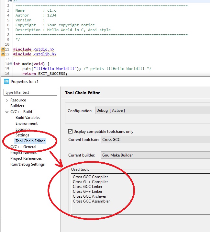Select Environment under C/C++ Build
Screen dimensions: 210x232
(27, 123)
